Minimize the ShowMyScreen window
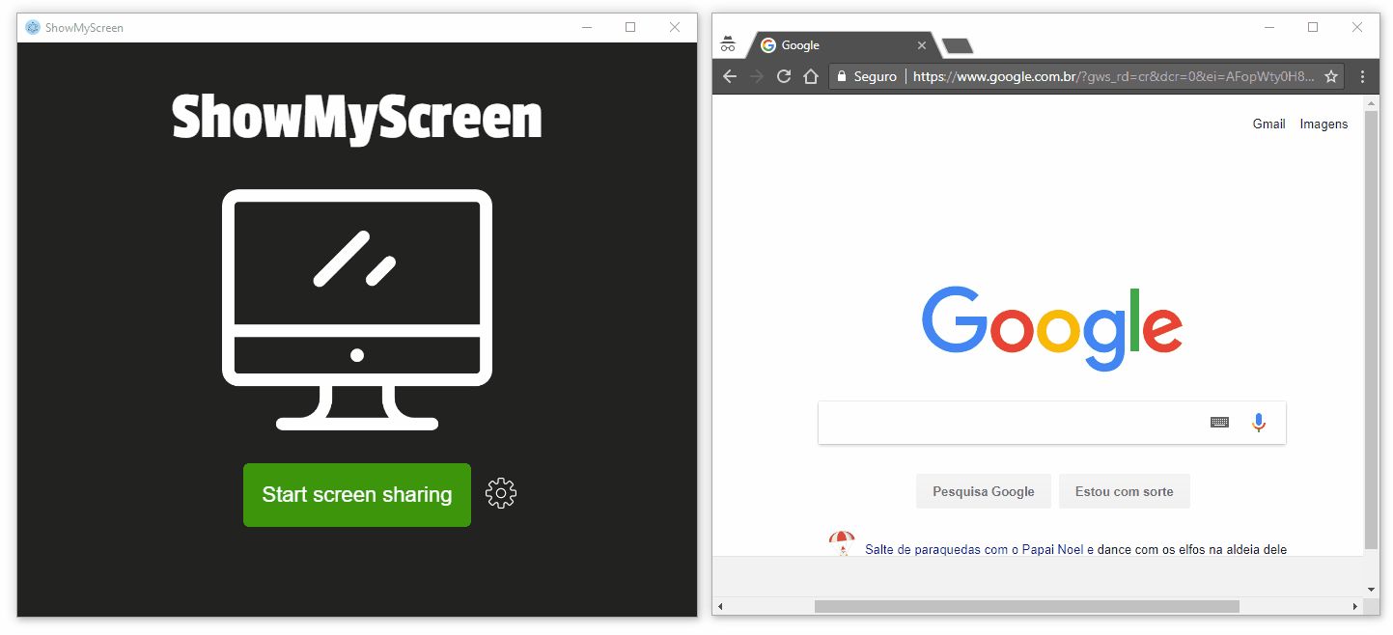The height and width of the screenshot is (635, 1393). pos(587,27)
